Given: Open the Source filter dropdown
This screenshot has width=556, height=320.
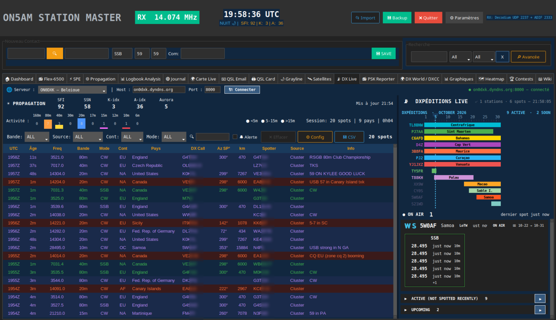Looking at the screenshot, I should 88,137.
